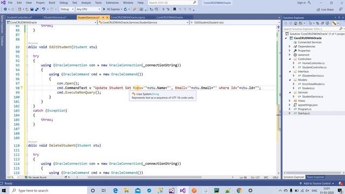Open the Extensions menu
The image size is (345, 194).
112,3
